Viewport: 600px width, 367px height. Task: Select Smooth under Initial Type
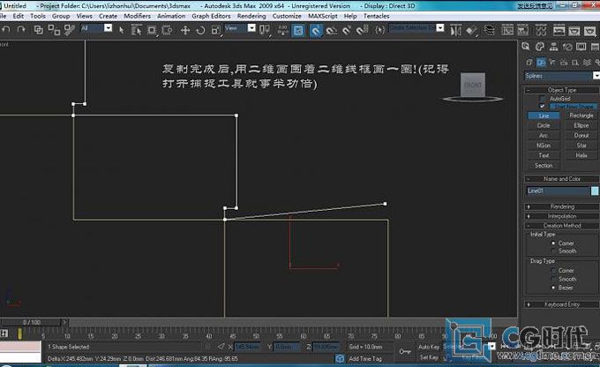[553, 251]
